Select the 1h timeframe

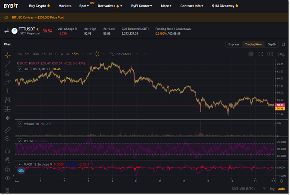pyautogui.click(x=44, y=54)
